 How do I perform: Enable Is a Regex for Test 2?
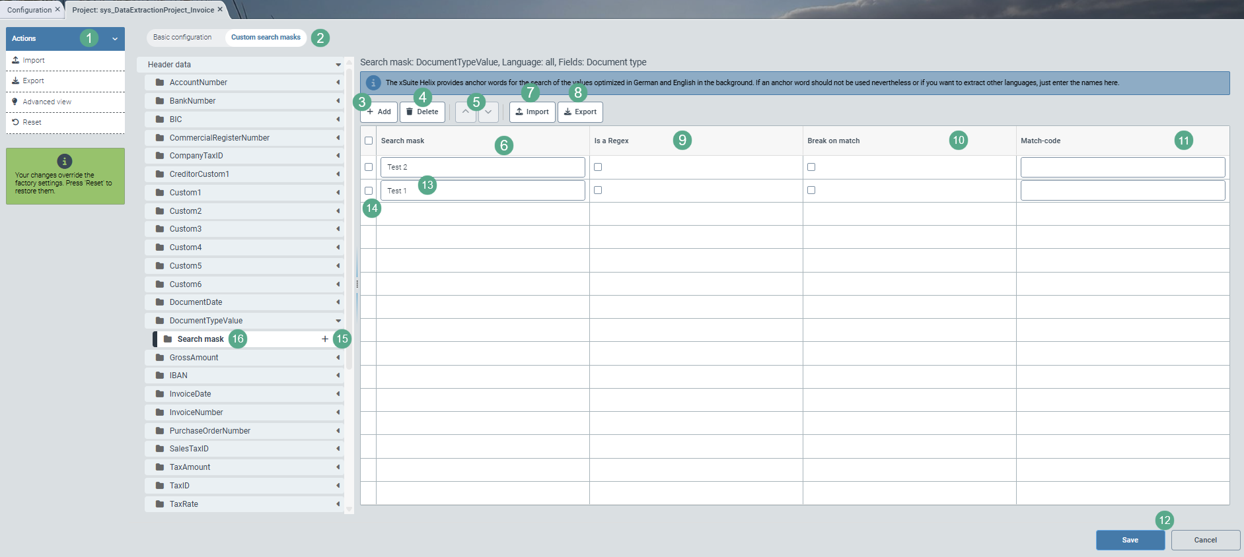click(598, 167)
